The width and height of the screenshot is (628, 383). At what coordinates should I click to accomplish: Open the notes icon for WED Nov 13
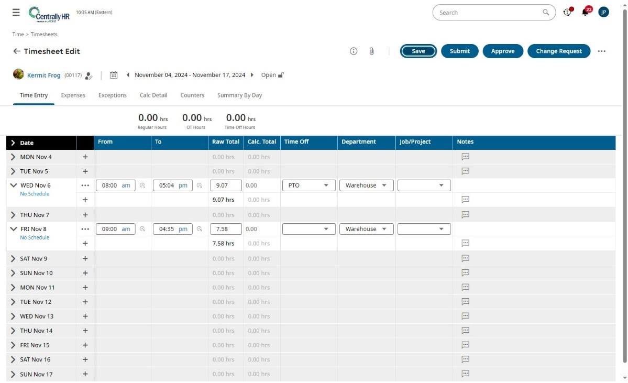pos(466,316)
